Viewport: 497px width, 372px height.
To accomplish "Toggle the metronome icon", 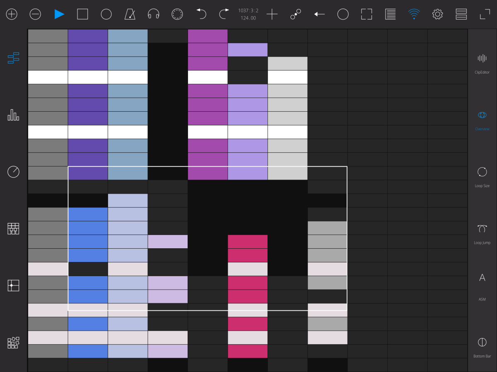I will click(x=130, y=14).
